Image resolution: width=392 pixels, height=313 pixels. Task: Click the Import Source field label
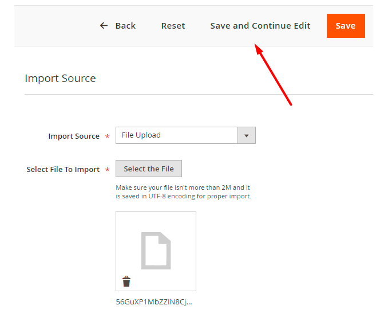[x=74, y=136]
